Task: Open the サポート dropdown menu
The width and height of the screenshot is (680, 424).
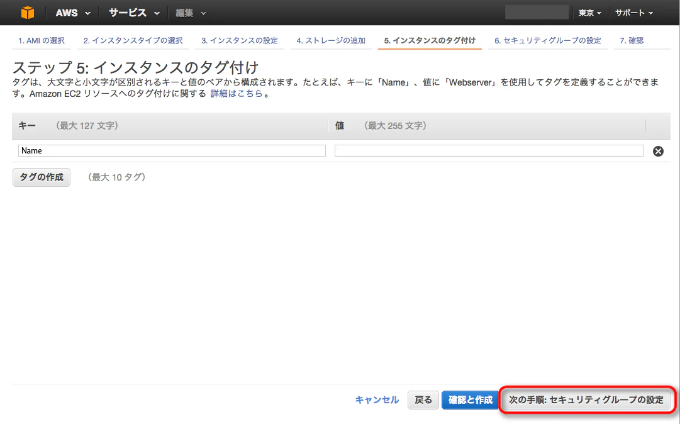Action: point(634,13)
